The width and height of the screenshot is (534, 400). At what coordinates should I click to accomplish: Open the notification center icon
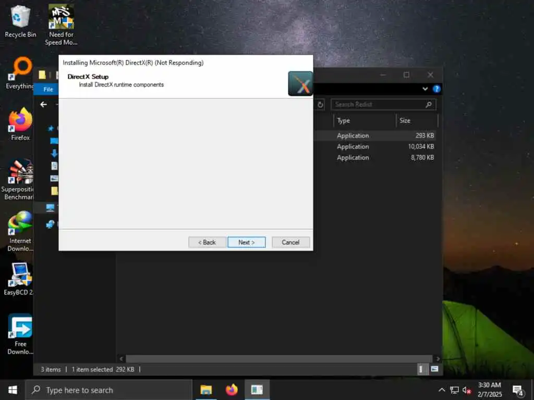click(x=518, y=391)
